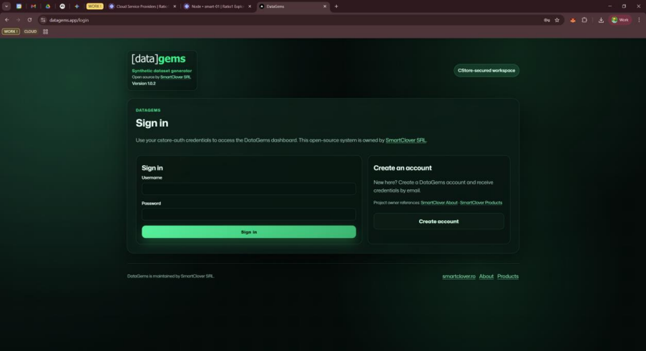This screenshot has height=351, width=646.
Task: Click the [data]gems logo
Action: click(x=159, y=59)
